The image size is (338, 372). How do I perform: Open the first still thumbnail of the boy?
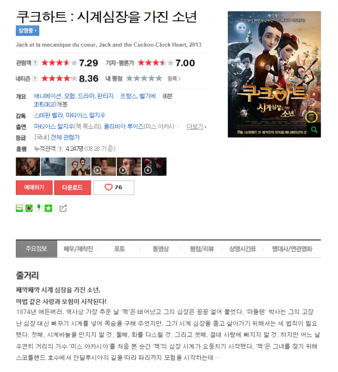point(28,167)
